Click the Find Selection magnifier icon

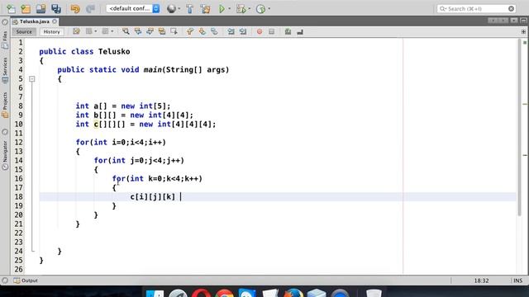click(x=126, y=31)
